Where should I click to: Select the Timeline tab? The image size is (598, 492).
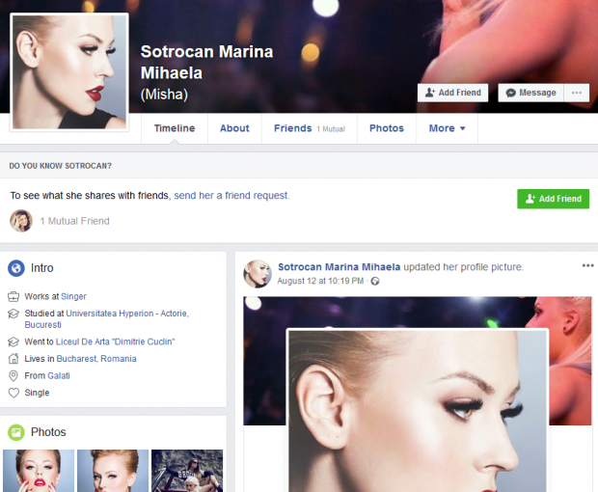[x=175, y=128]
